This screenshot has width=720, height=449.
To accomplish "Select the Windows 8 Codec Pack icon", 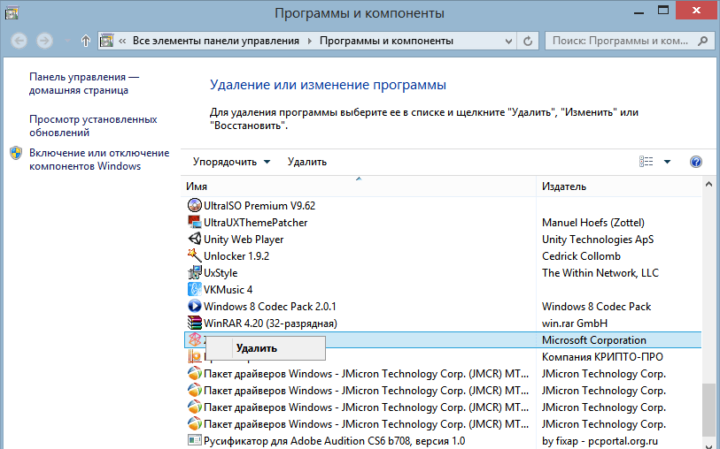I will (x=195, y=306).
